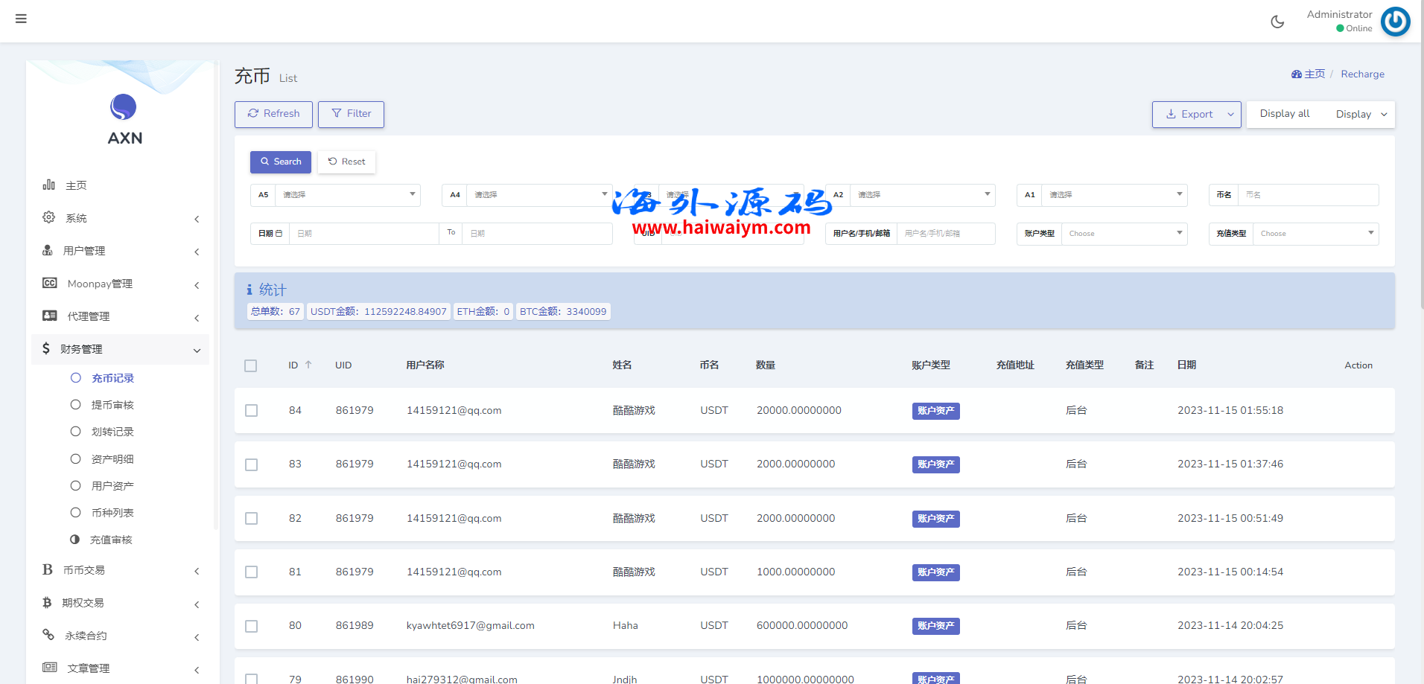Viewport: 1424px width, 684px height.
Task: Click the ID column sort arrow
Action: pos(308,365)
